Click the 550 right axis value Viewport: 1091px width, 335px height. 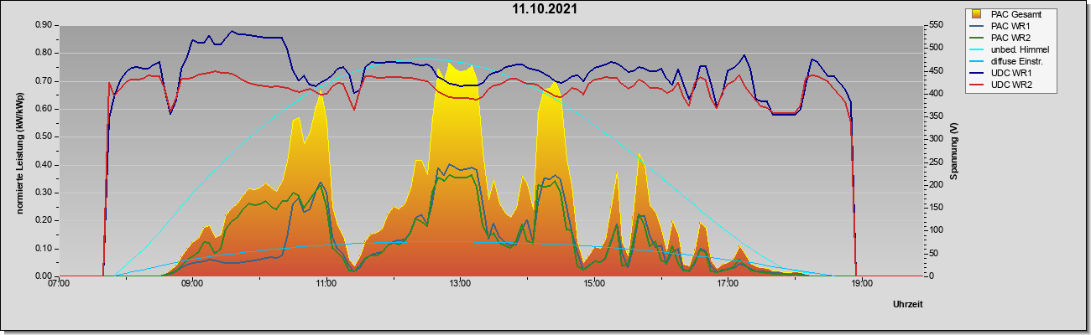click(931, 25)
